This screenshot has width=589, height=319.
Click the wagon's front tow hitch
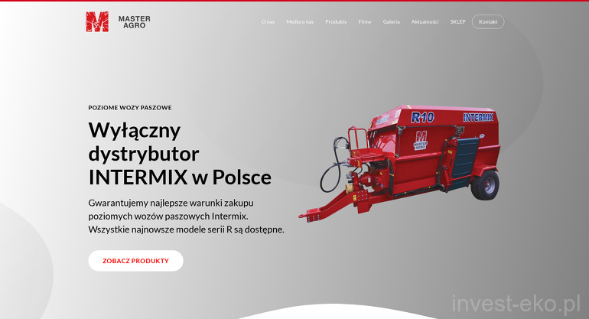click(x=312, y=212)
